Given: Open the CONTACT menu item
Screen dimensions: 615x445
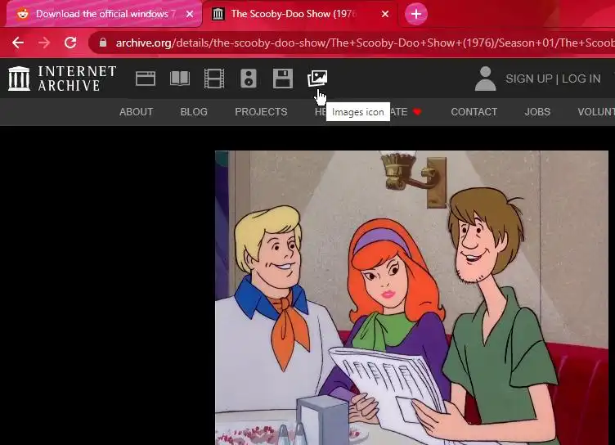Looking at the screenshot, I should (474, 112).
